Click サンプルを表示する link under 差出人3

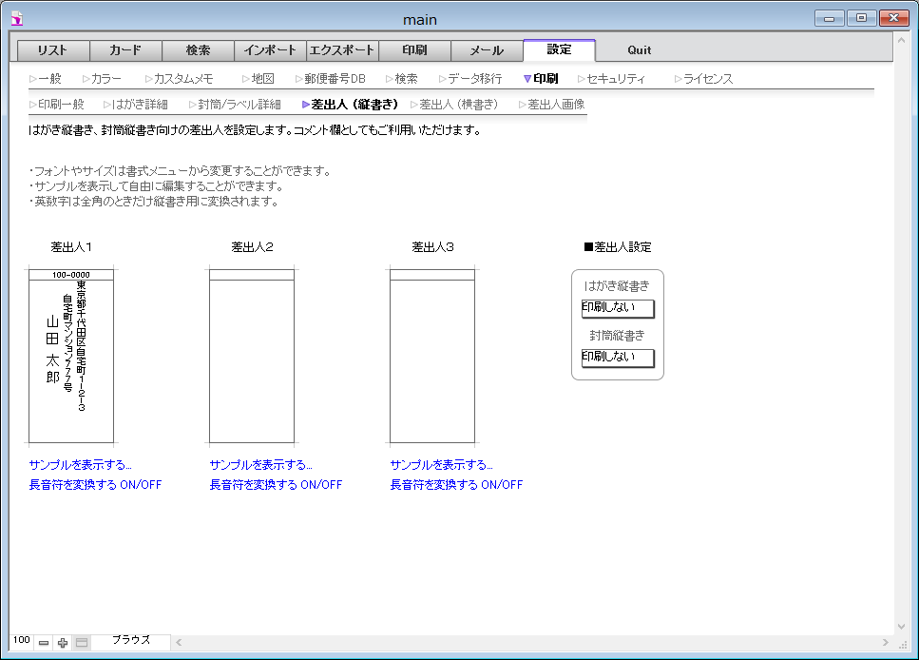[441, 465]
